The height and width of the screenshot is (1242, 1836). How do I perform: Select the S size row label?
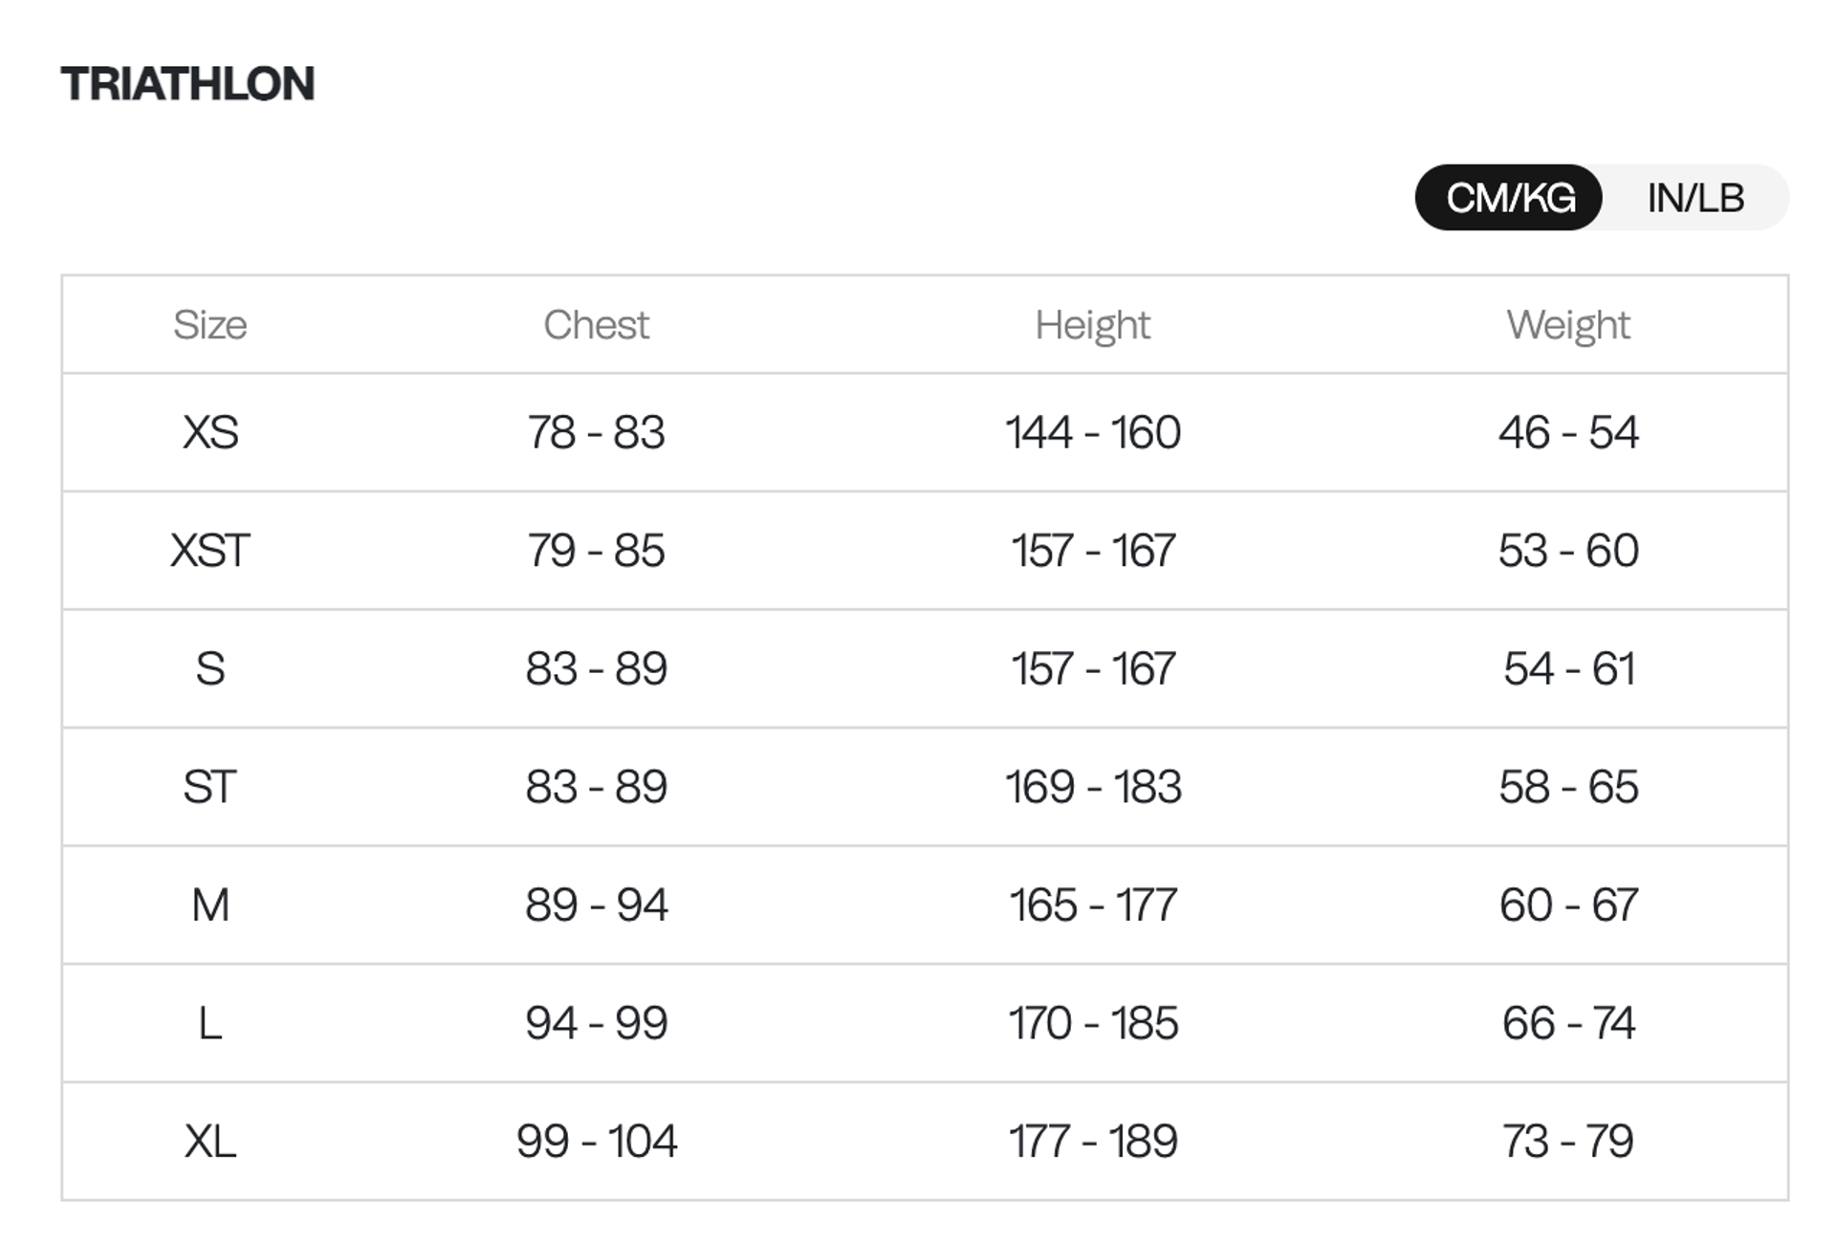(x=210, y=668)
